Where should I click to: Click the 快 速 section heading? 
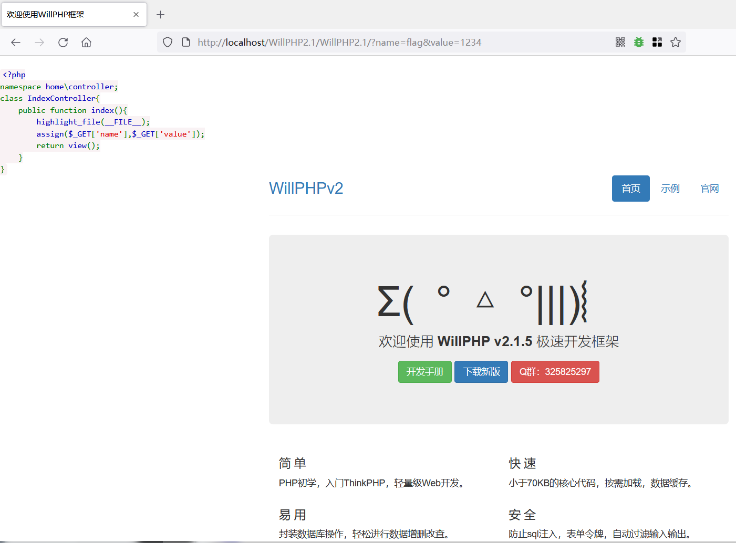pos(523,463)
